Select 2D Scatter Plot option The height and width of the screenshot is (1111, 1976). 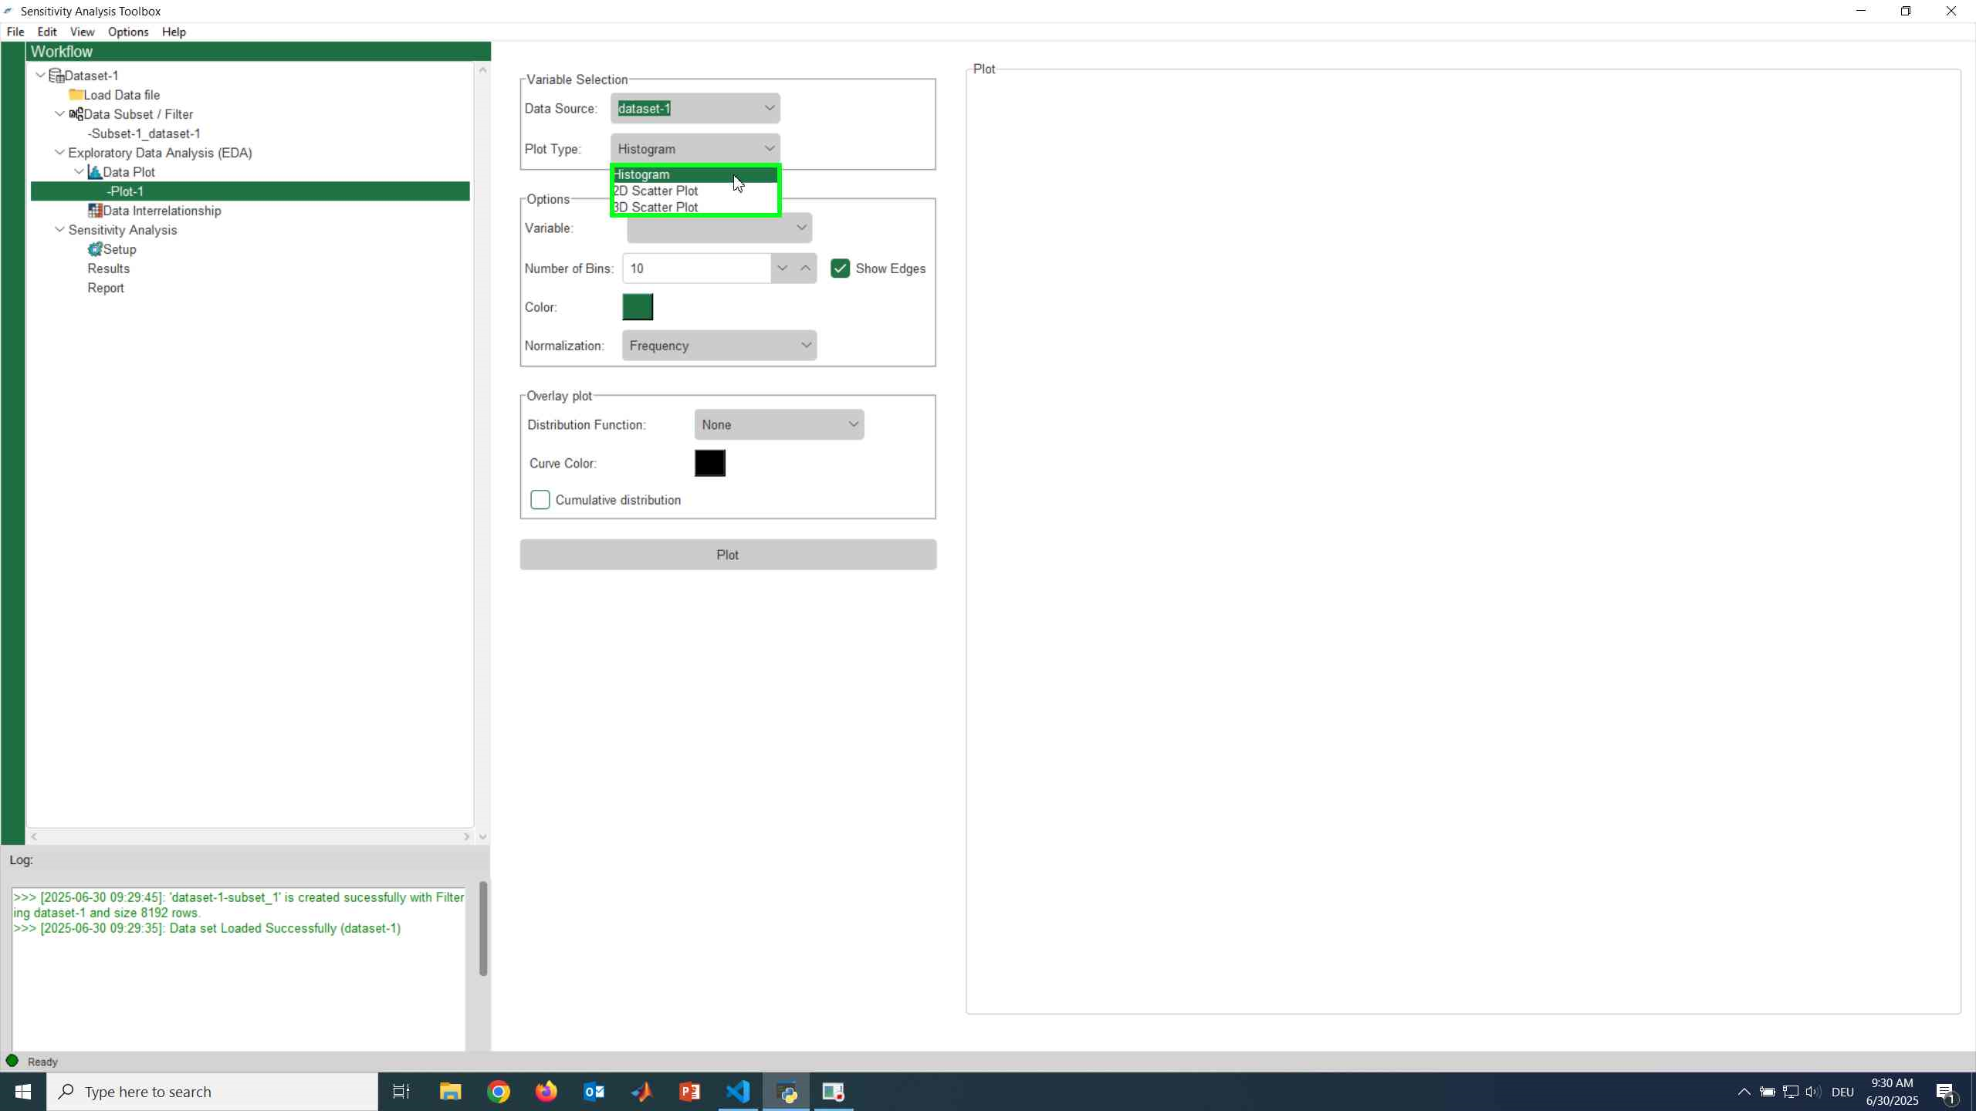(x=695, y=191)
